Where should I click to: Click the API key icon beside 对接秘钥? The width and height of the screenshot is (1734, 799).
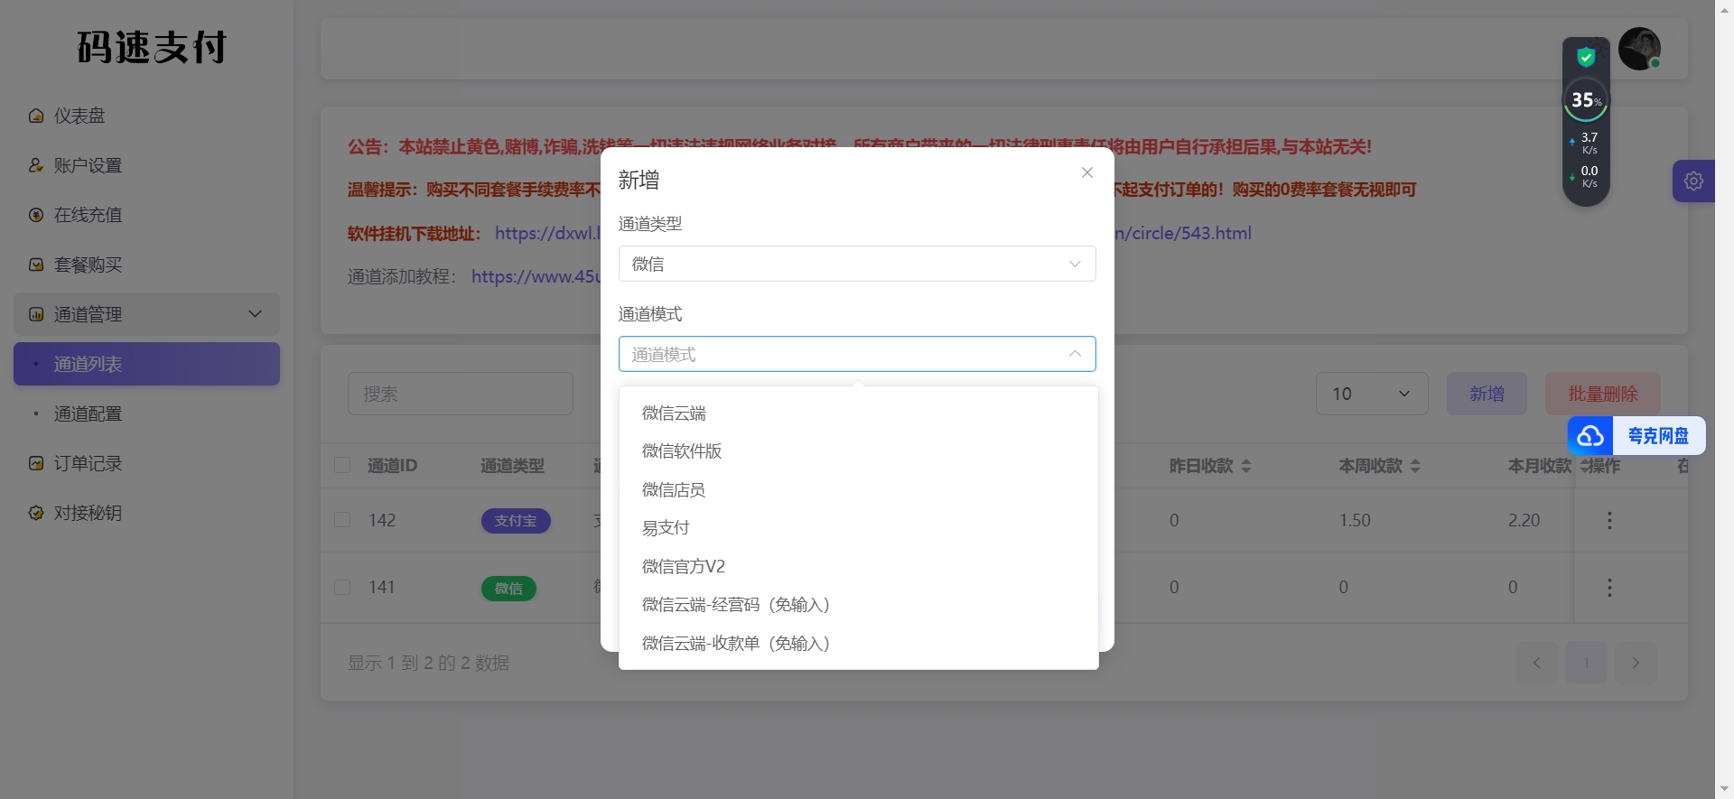tap(36, 513)
